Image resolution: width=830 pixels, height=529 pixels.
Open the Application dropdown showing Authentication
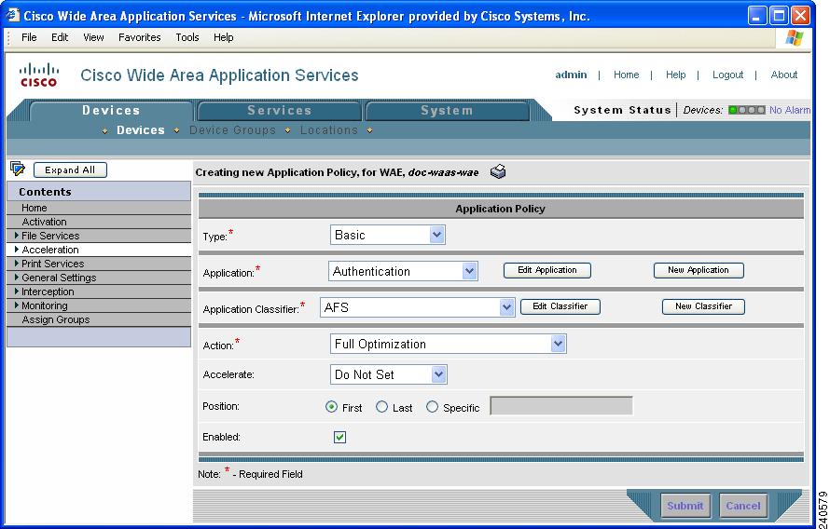[x=403, y=271]
